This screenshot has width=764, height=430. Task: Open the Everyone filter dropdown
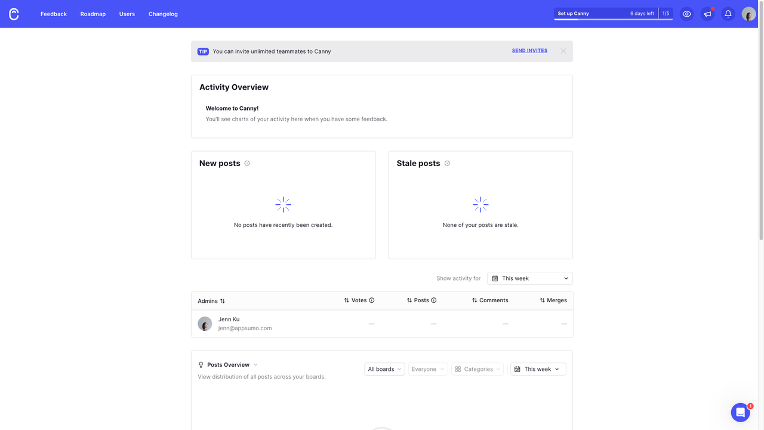[x=428, y=369]
